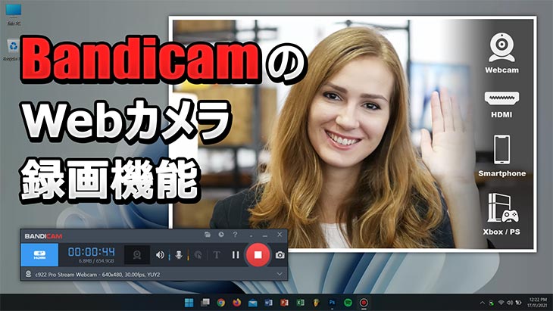553x311 pixels.
Task: Toggle the microphone icon in Bandicam
Action: (x=179, y=255)
